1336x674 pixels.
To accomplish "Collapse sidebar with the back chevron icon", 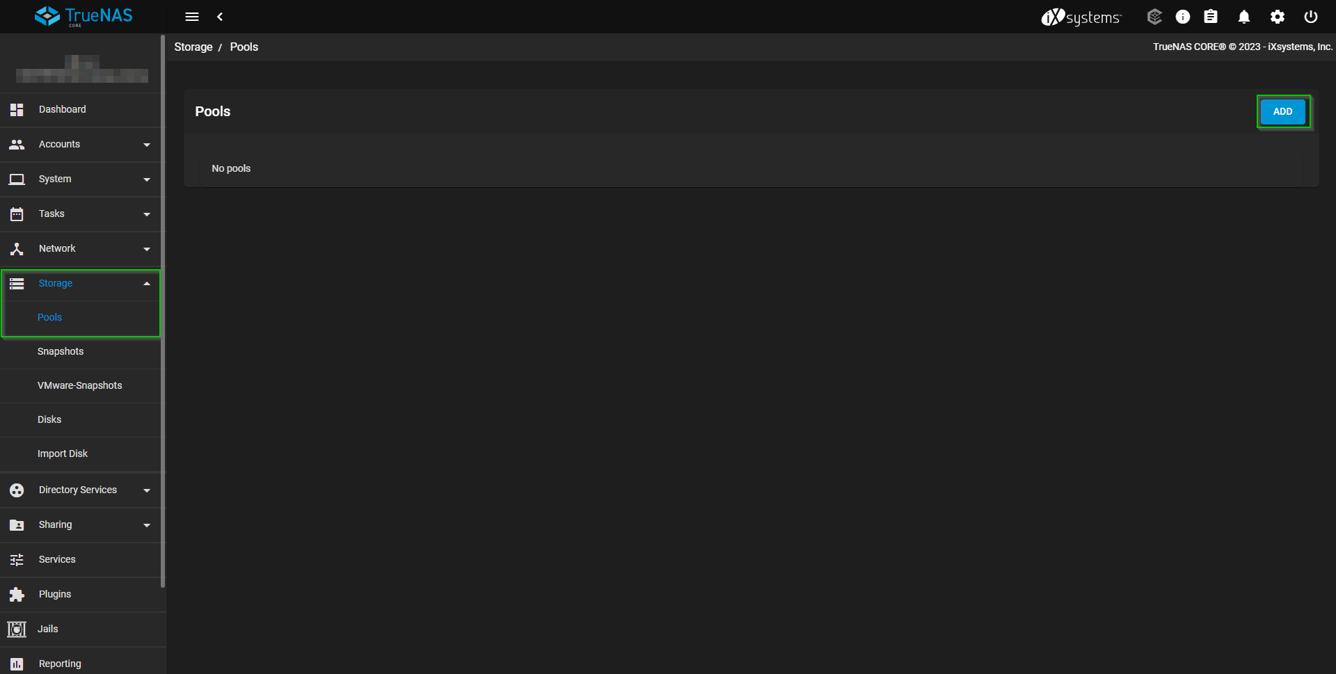I will click(x=220, y=17).
